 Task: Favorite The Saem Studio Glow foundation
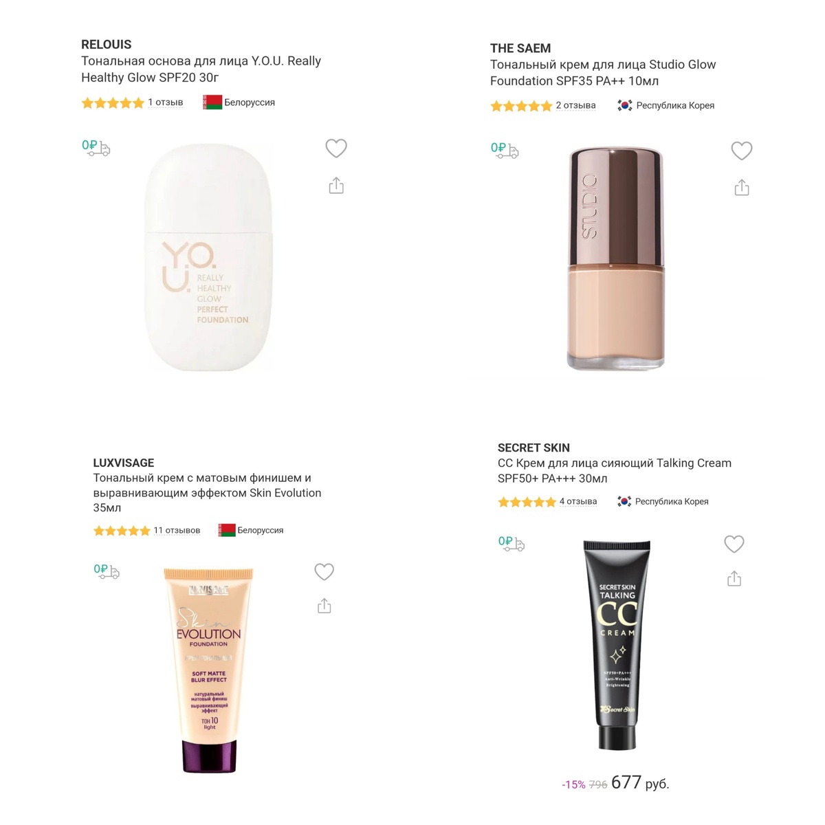click(x=742, y=151)
